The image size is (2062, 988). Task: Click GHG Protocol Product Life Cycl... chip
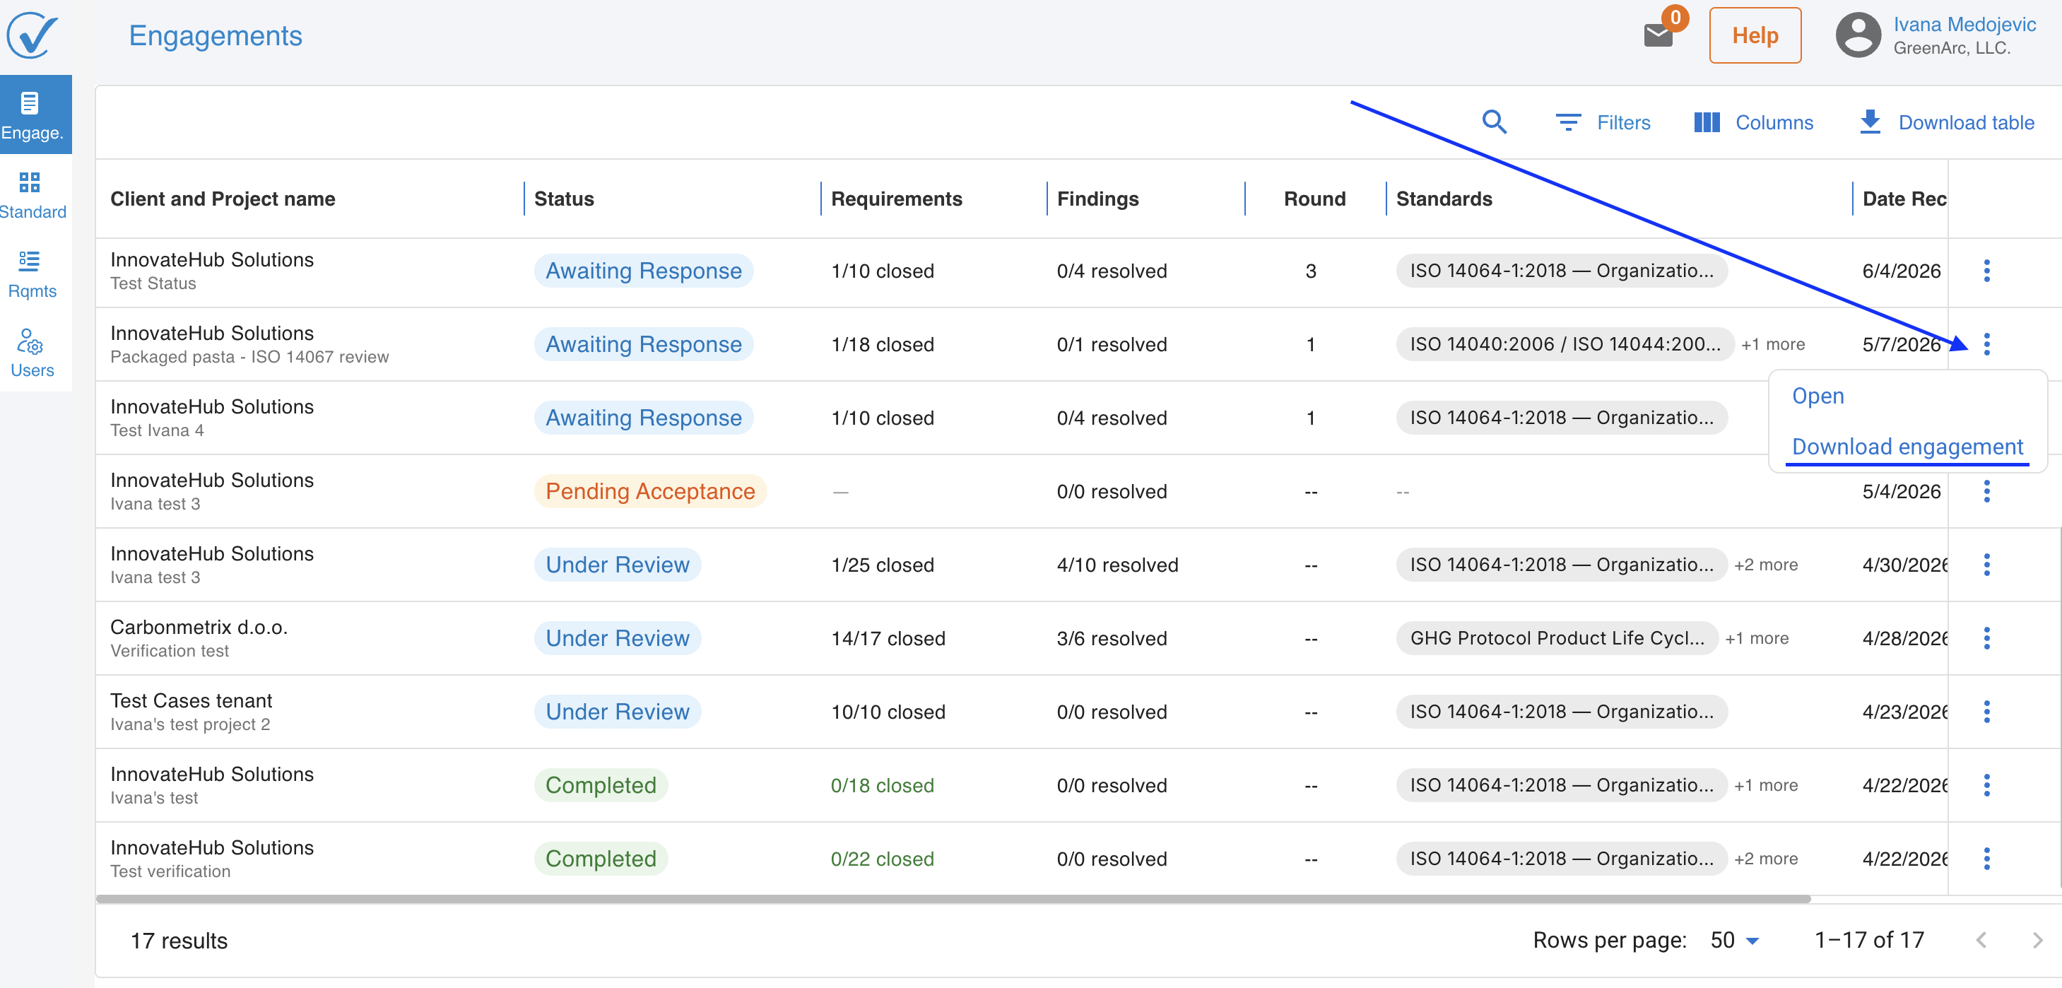pos(1556,638)
